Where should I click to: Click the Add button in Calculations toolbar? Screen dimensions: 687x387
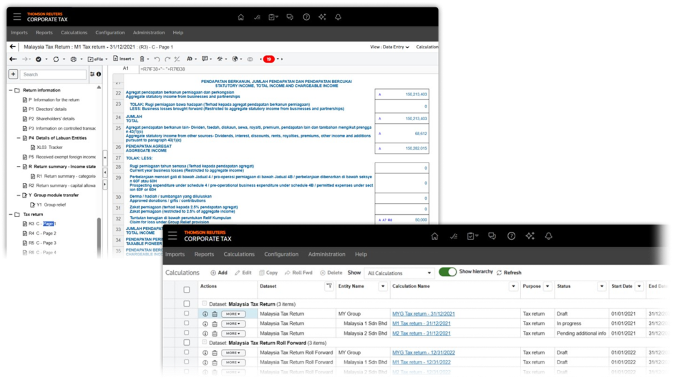pos(219,273)
